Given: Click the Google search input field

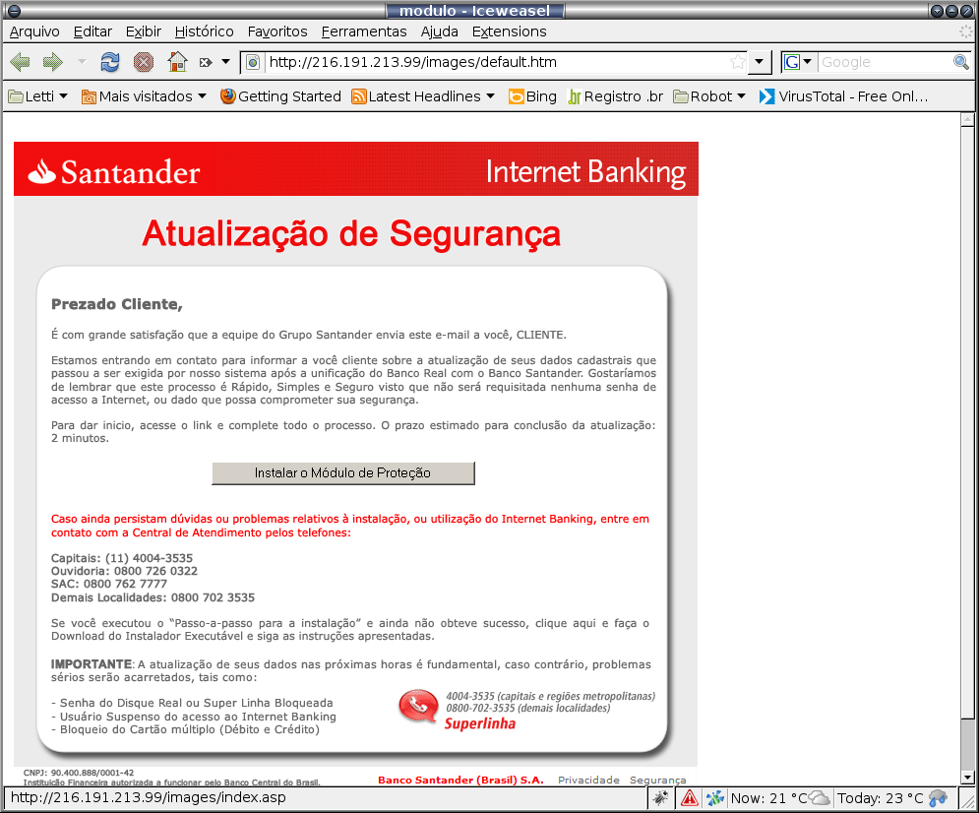Looking at the screenshot, I should [x=885, y=62].
